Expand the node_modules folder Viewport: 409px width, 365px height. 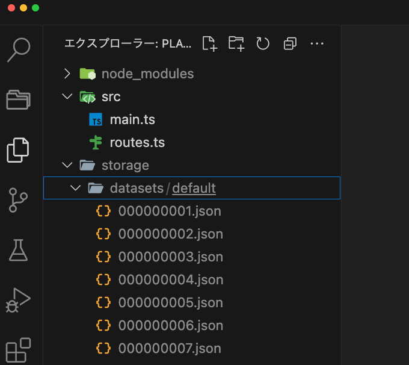pos(67,73)
